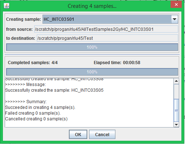Click the from source path field
This screenshot has height=144, width=185.
106,29
